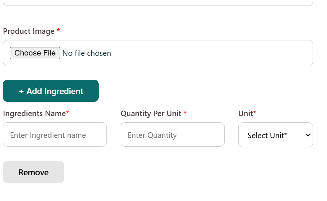The image size is (327, 201).
Task: Click the Ingredients Name label
Action: click(34, 114)
